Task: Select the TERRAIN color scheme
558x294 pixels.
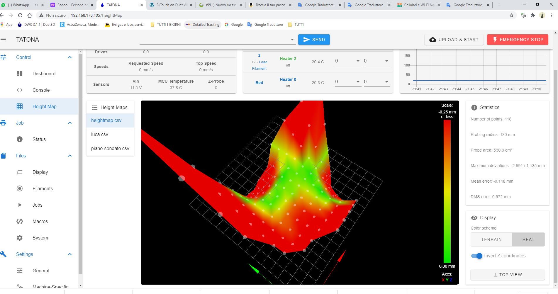Action: point(491,239)
